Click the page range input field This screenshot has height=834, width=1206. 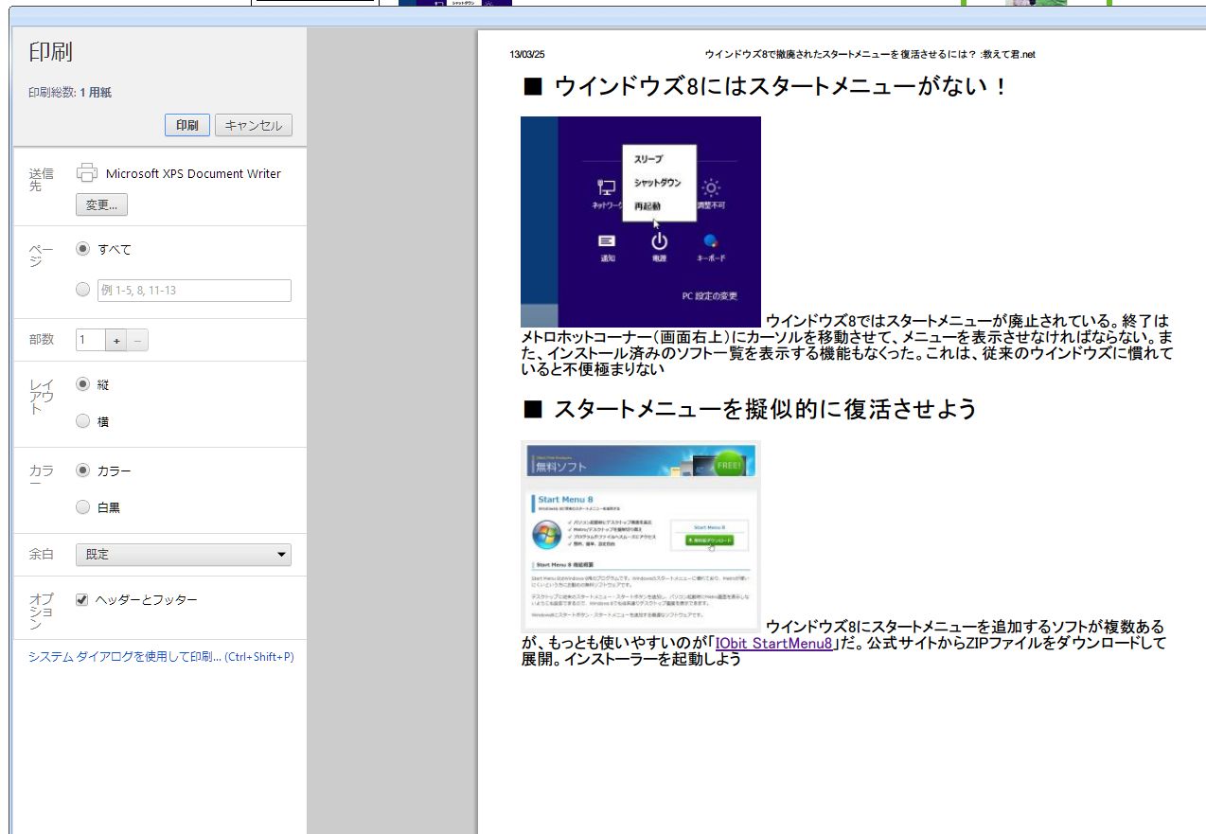(194, 291)
